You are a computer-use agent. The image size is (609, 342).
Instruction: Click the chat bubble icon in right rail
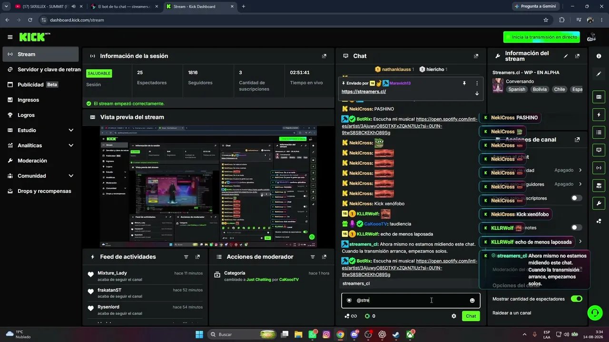[599, 150]
